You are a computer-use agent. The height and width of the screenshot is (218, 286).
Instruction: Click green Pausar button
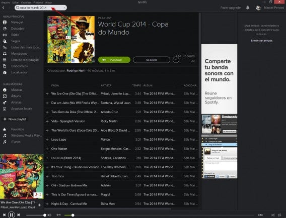pyautogui.click(x=114, y=60)
